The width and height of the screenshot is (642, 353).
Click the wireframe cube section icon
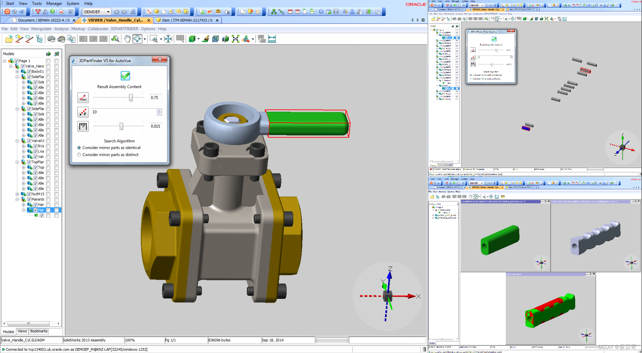[x=215, y=39]
